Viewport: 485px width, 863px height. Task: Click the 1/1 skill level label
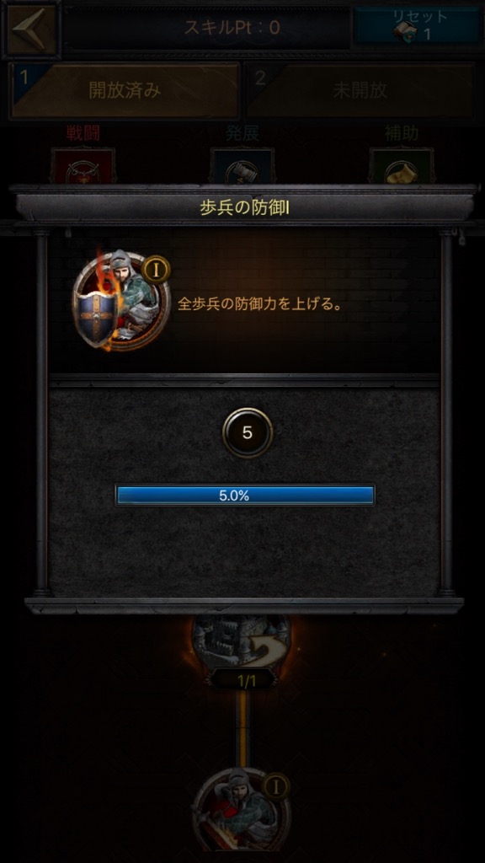tap(247, 681)
